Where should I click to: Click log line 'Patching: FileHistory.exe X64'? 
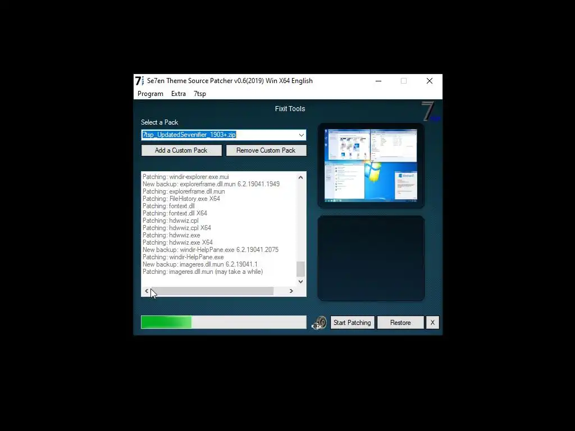click(181, 199)
